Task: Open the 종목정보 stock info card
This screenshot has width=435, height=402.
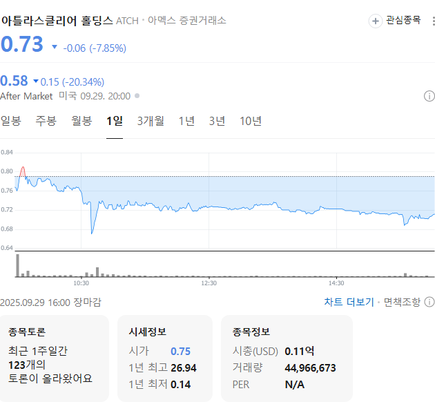Action: [287, 358]
